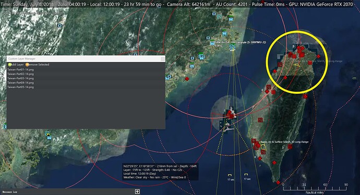The image size is (360, 195).
Task: Select the yellow radar unit in southern Taiwan
Action: click(263, 147)
